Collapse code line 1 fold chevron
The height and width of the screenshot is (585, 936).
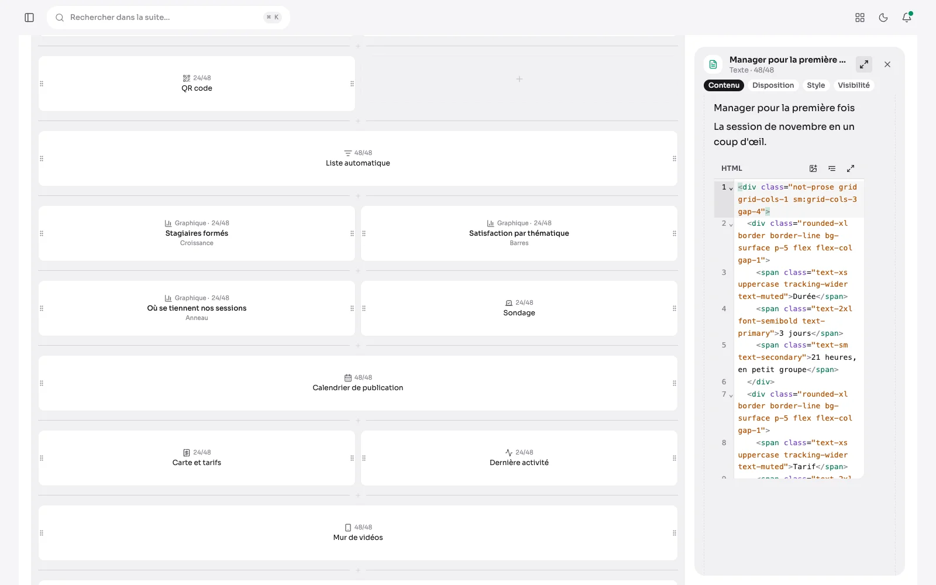tap(731, 188)
